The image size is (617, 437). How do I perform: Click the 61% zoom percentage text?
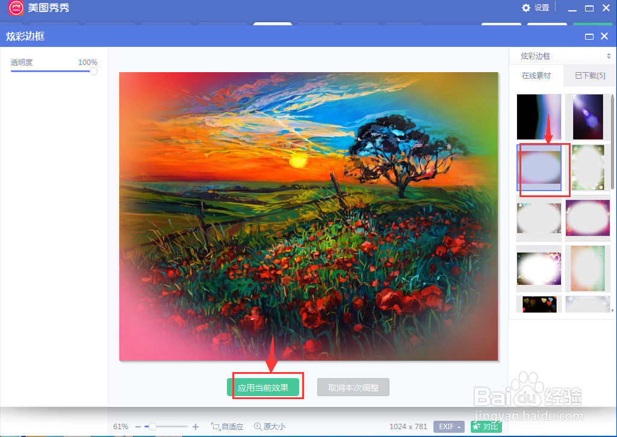pyautogui.click(x=120, y=426)
